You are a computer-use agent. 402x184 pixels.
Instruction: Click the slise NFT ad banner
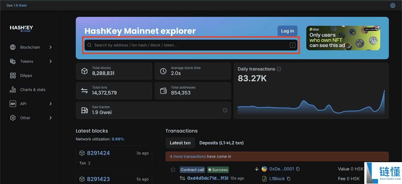343,38
